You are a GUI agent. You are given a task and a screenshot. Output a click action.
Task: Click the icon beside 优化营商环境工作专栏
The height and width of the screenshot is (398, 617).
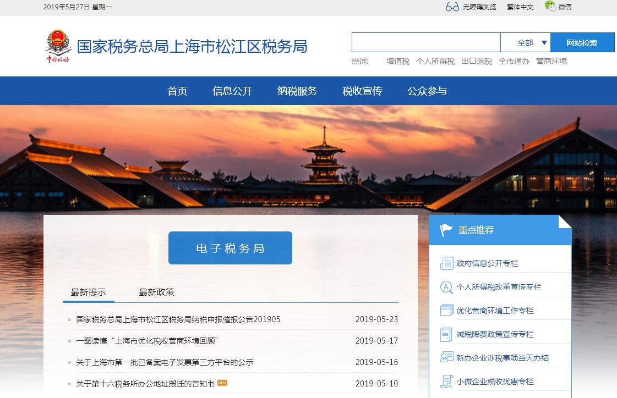tap(446, 311)
